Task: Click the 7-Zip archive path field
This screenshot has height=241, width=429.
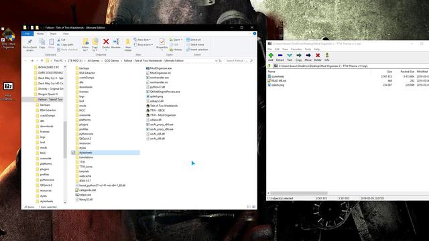Action: pyautogui.click(x=351, y=66)
